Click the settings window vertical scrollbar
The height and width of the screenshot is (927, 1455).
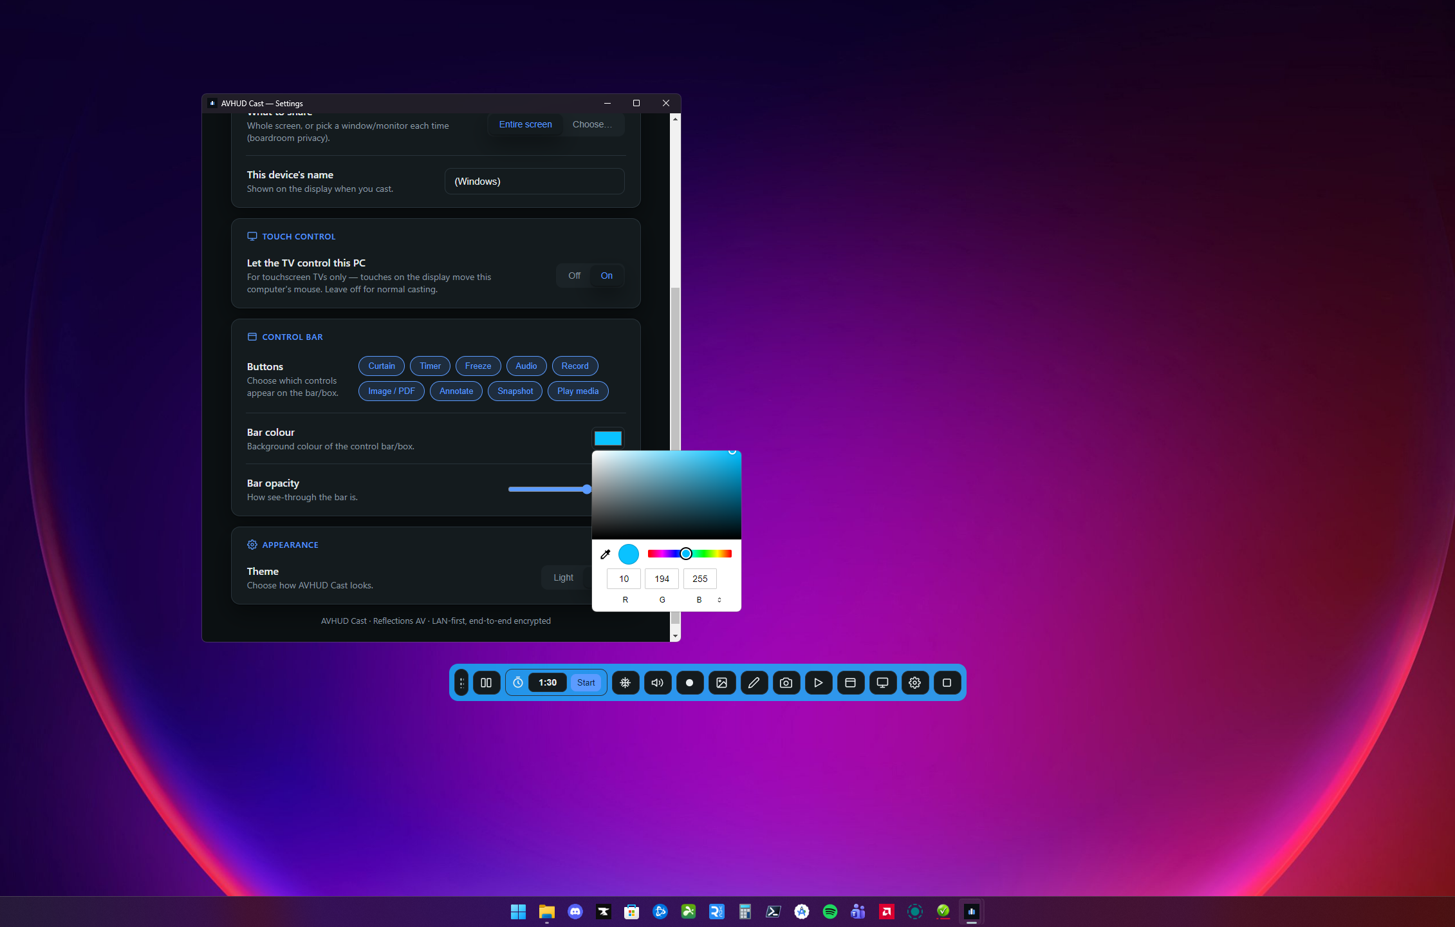(675, 370)
